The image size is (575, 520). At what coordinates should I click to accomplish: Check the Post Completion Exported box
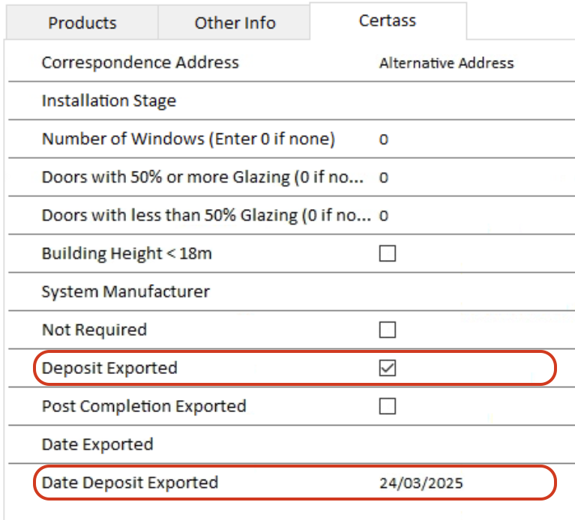click(388, 406)
